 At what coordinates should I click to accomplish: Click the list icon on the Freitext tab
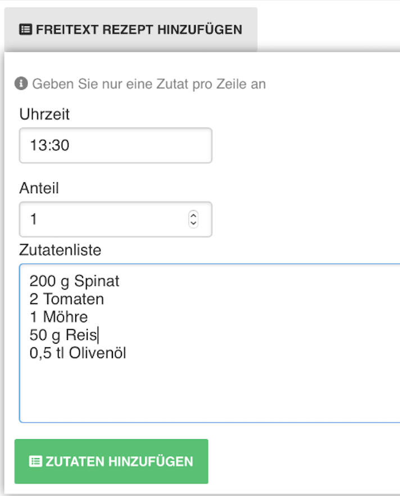pyautogui.click(x=25, y=29)
